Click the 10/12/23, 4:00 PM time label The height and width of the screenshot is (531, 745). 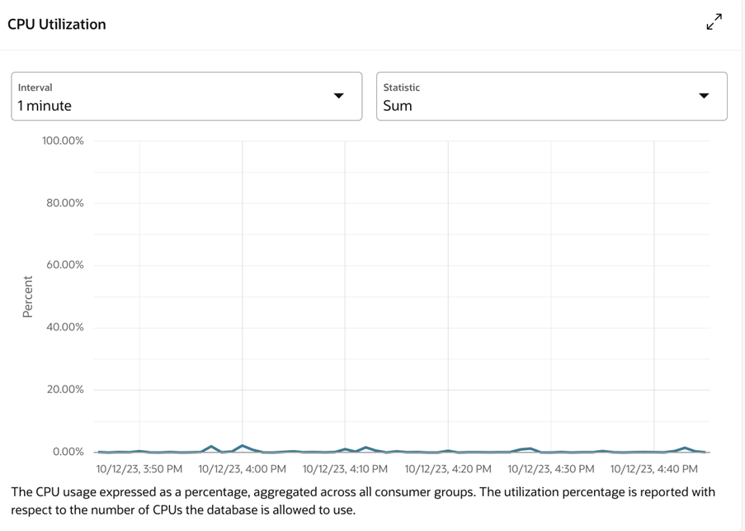(x=243, y=469)
